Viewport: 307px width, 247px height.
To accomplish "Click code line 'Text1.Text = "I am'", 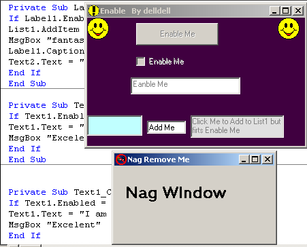I will pos(58,214).
